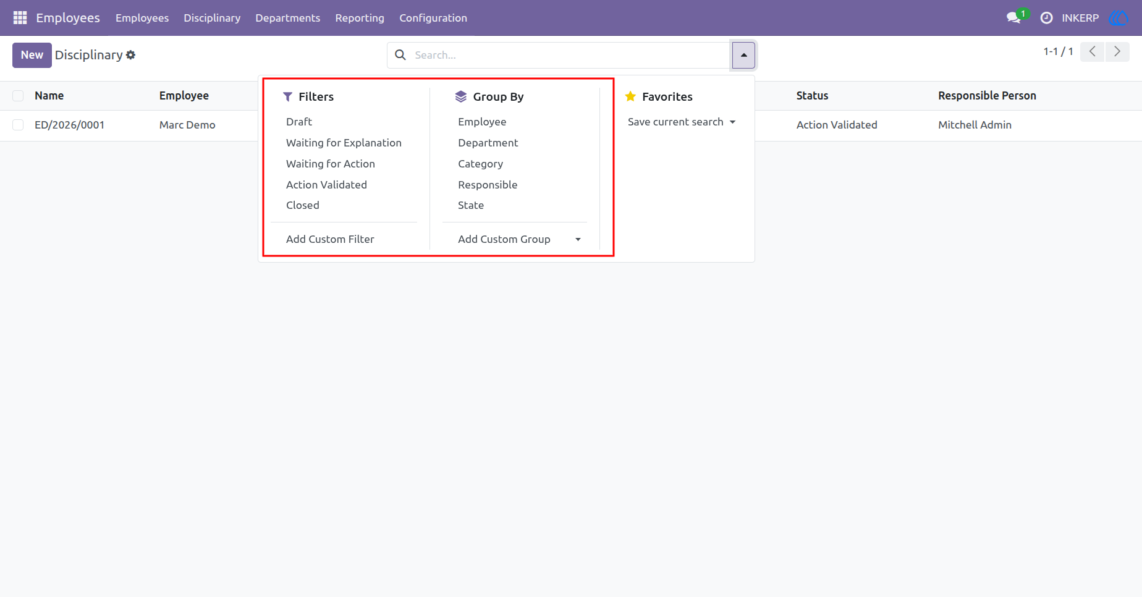The width and height of the screenshot is (1142, 597).
Task: Sort by the Status column header
Action: (812, 96)
